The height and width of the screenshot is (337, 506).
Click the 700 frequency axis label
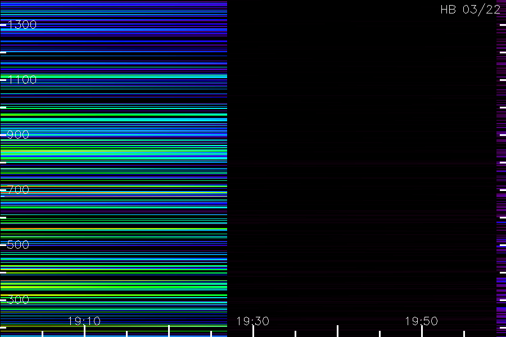(18, 190)
